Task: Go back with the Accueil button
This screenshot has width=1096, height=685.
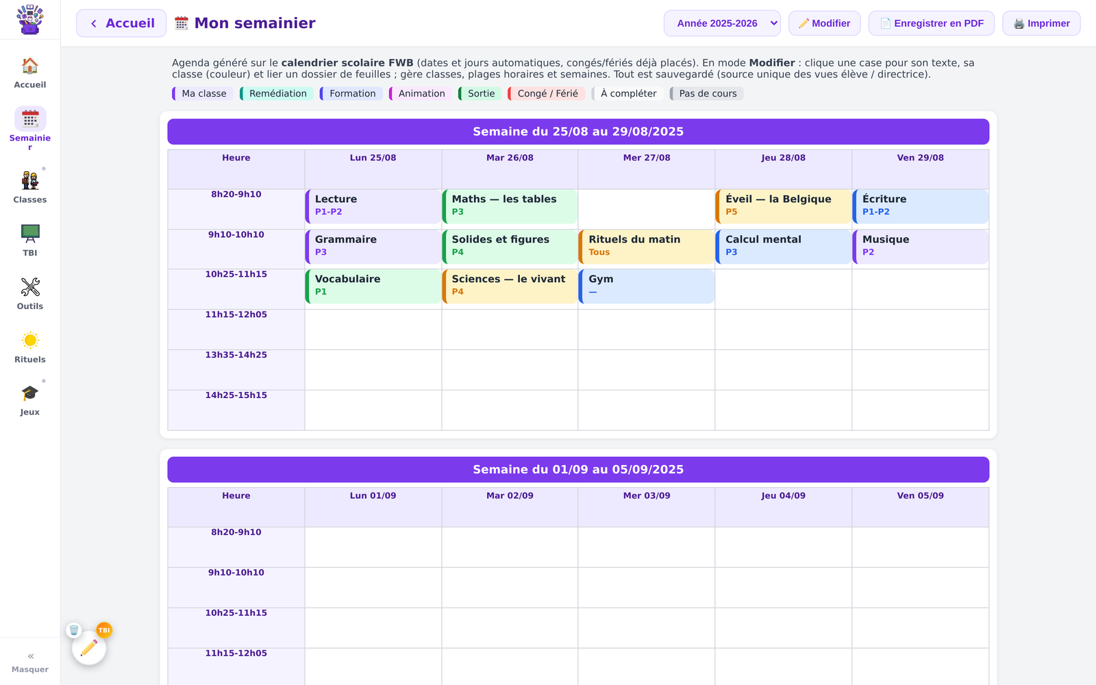Action: (x=121, y=23)
